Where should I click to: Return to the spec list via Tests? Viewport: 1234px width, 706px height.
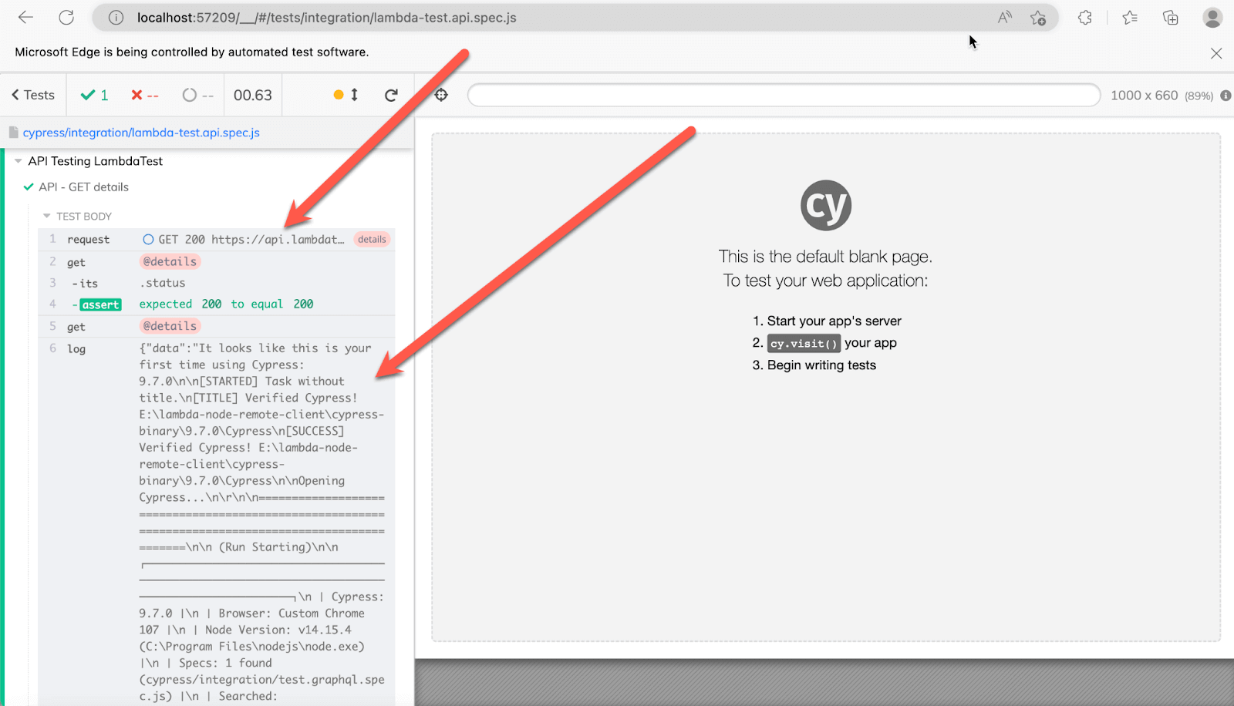32,94
